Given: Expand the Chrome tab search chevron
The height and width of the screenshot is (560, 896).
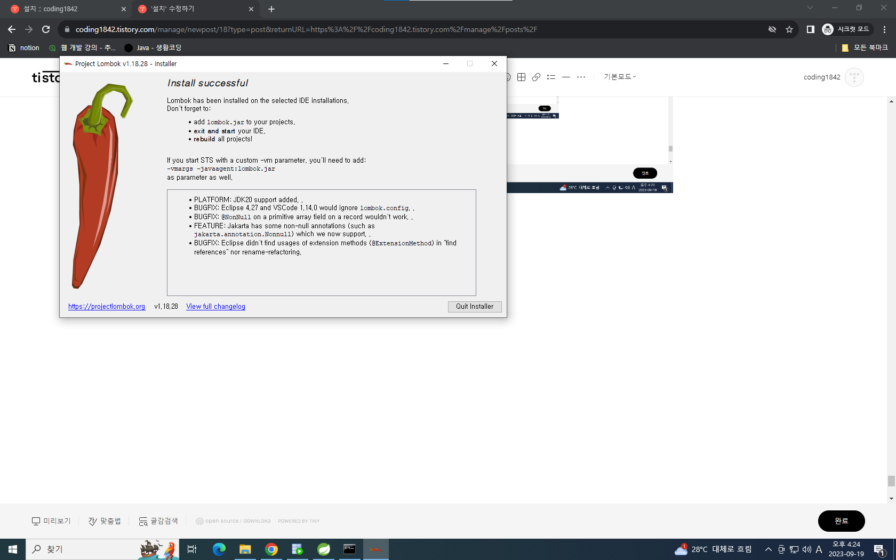Looking at the screenshot, I should [x=810, y=7].
